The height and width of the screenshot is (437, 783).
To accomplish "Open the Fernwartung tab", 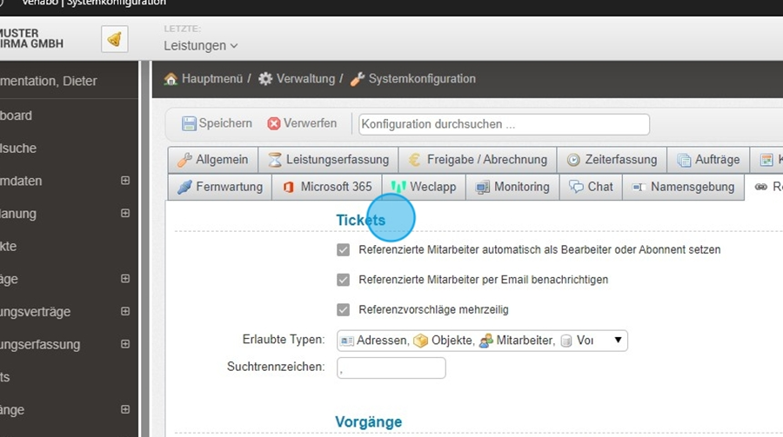I will click(219, 187).
